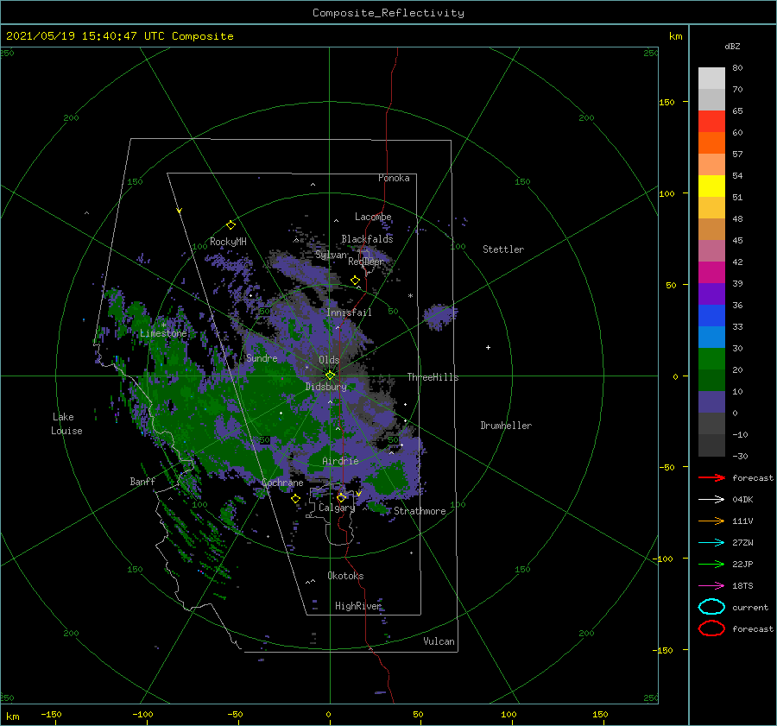Click the Cochrane city label

point(282,483)
